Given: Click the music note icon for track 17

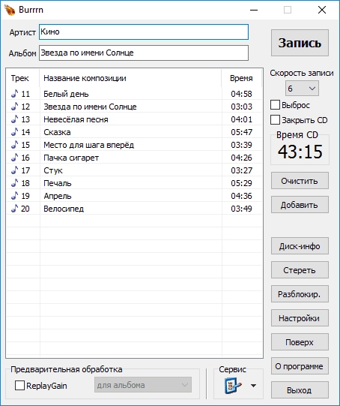Looking at the screenshot, I should [15, 170].
